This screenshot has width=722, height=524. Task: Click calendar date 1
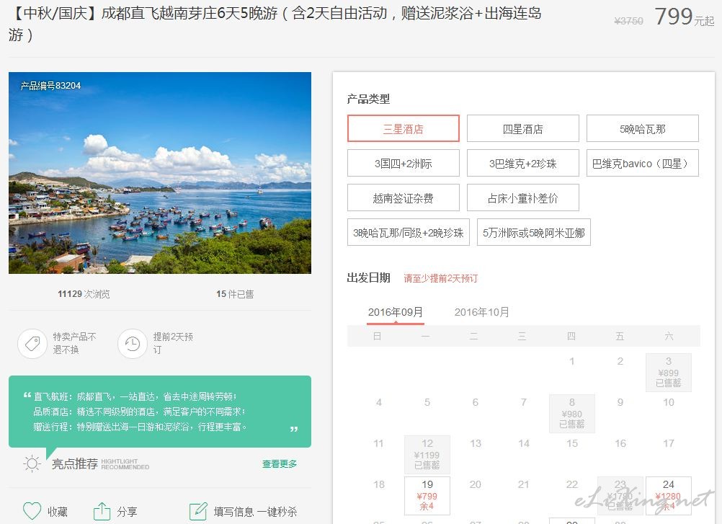click(572, 361)
